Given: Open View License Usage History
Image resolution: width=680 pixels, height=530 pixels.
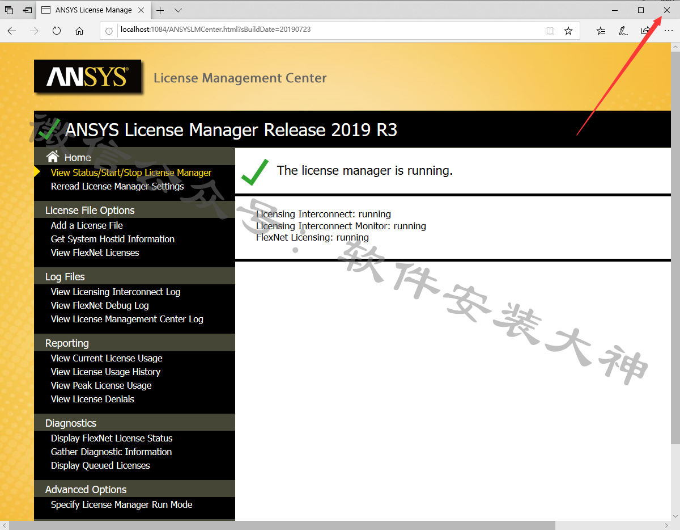Looking at the screenshot, I should (x=105, y=372).
